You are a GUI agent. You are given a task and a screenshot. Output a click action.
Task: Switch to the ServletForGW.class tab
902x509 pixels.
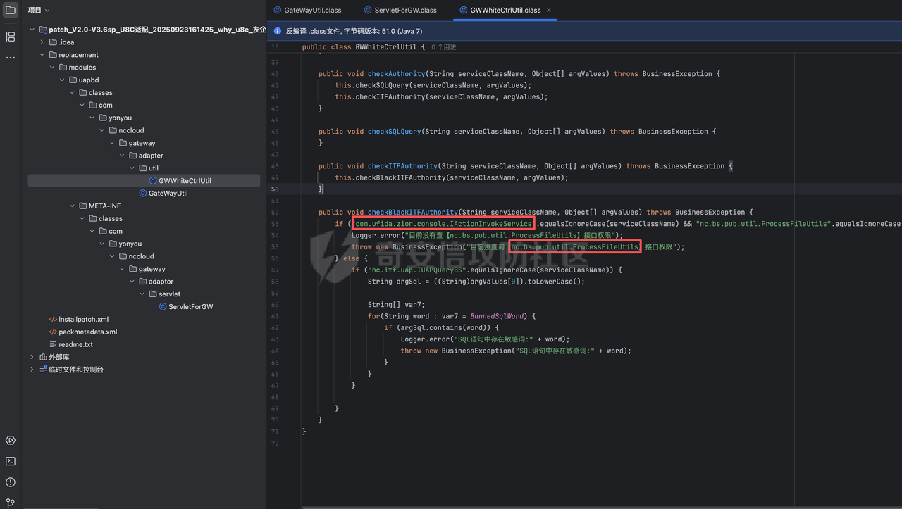(x=400, y=11)
